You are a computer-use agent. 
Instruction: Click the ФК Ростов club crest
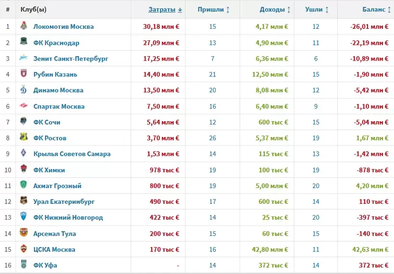point(24,137)
